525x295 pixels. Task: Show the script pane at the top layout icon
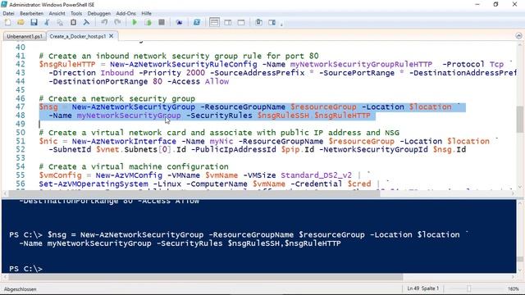point(214,22)
